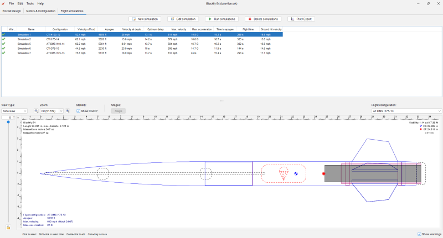This screenshot has height=238, width=443.
Task: Open the Zoom level combo box arrow
Action: coord(61,111)
